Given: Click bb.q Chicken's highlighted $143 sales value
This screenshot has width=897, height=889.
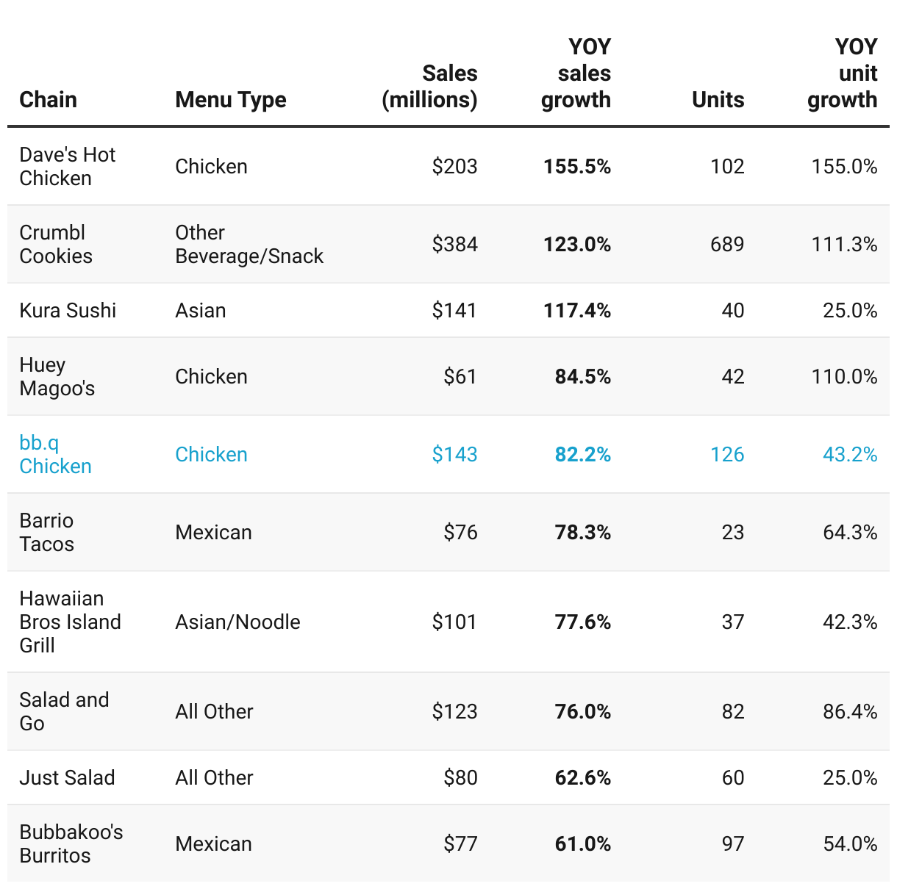Looking at the screenshot, I should (454, 454).
